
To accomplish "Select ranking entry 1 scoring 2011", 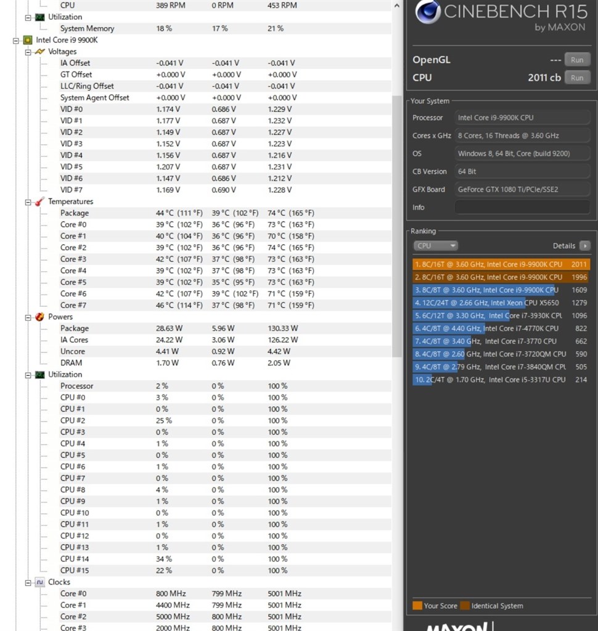I will click(501, 264).
